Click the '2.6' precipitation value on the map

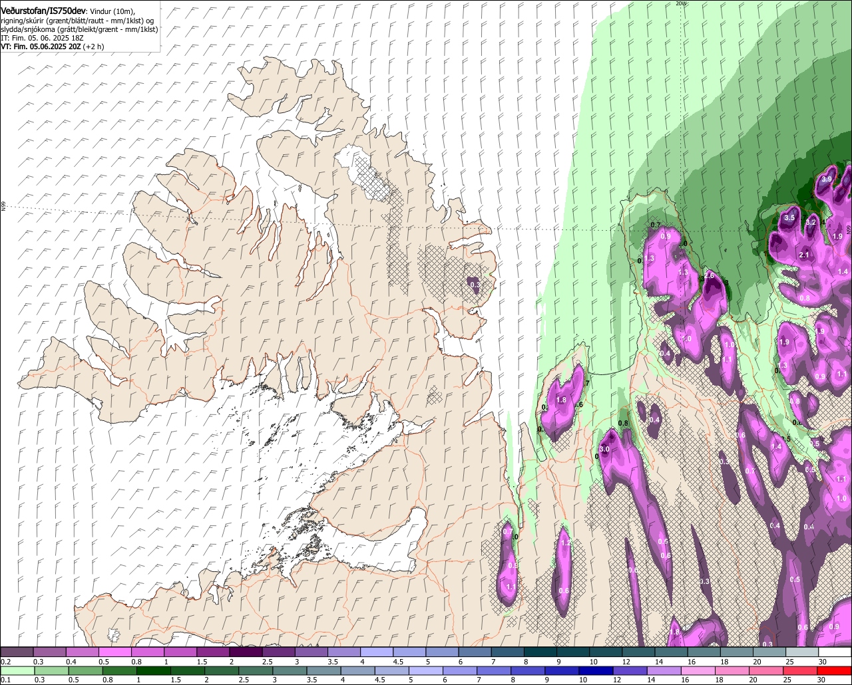point(709,275)
